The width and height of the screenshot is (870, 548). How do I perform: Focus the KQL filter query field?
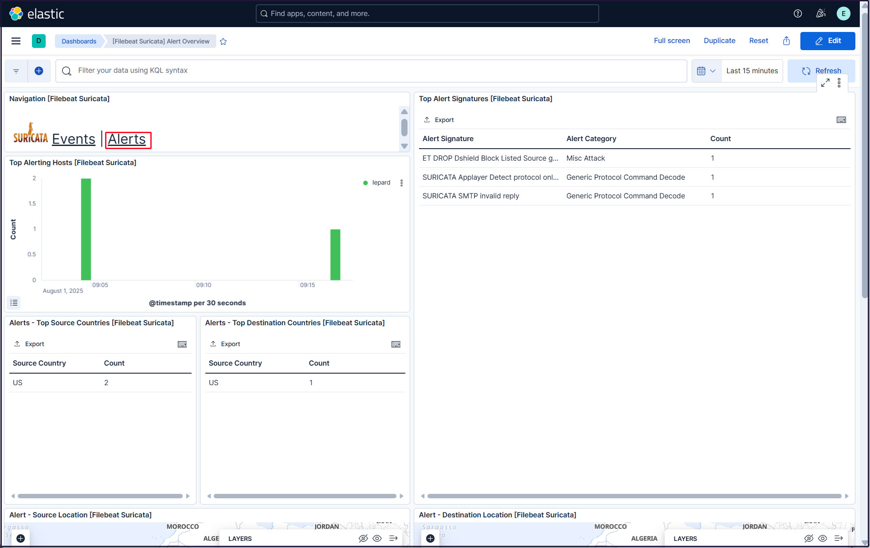[371, 71]
